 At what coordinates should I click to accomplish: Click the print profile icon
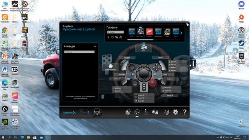point(121,37)
